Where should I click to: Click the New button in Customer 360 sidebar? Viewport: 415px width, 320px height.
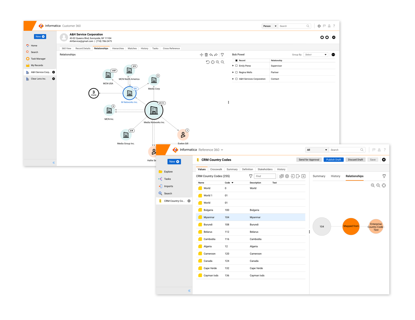tap(40, 37)
